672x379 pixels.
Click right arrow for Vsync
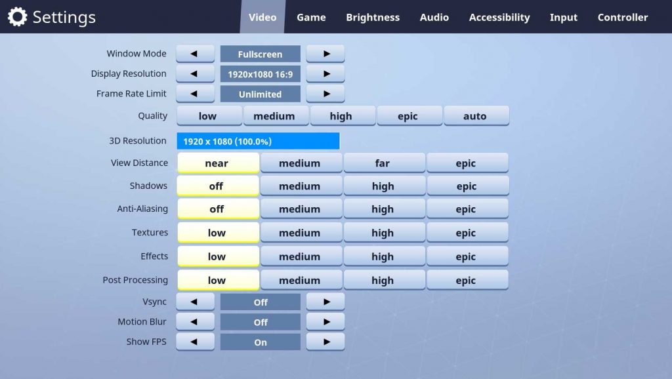325,302
